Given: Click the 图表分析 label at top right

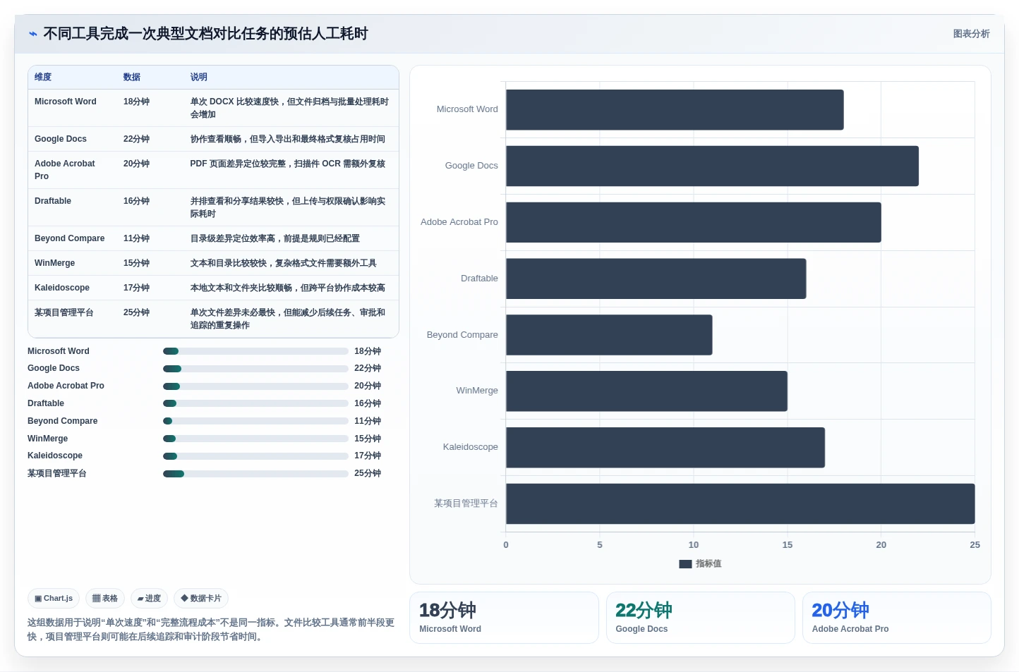Looking at the screenshot, I should (971, 34).
